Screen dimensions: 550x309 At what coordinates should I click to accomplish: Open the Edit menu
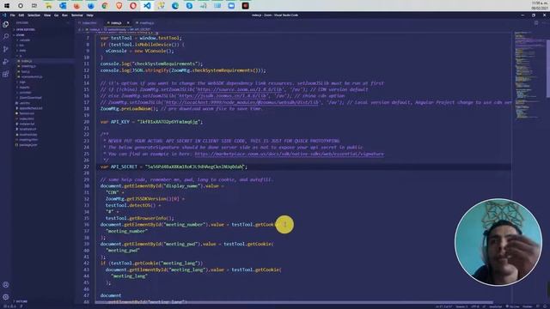(21, 15)
